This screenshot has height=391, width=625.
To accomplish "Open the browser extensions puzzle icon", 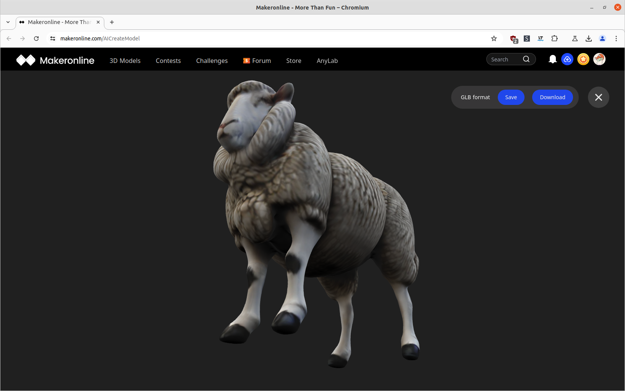I will [x=554, y=39].
